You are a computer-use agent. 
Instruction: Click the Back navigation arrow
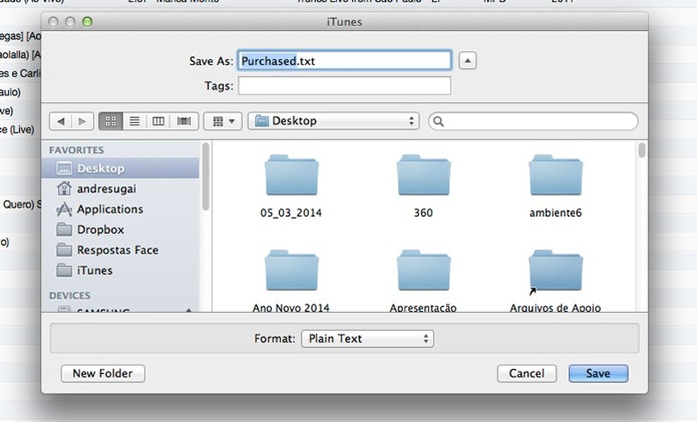tap(61, 121)
